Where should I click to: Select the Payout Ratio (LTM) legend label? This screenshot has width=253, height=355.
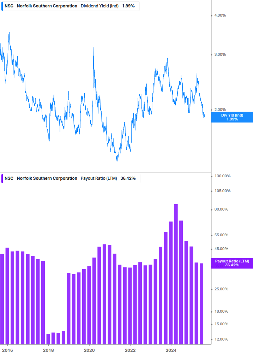click(99, 178)
